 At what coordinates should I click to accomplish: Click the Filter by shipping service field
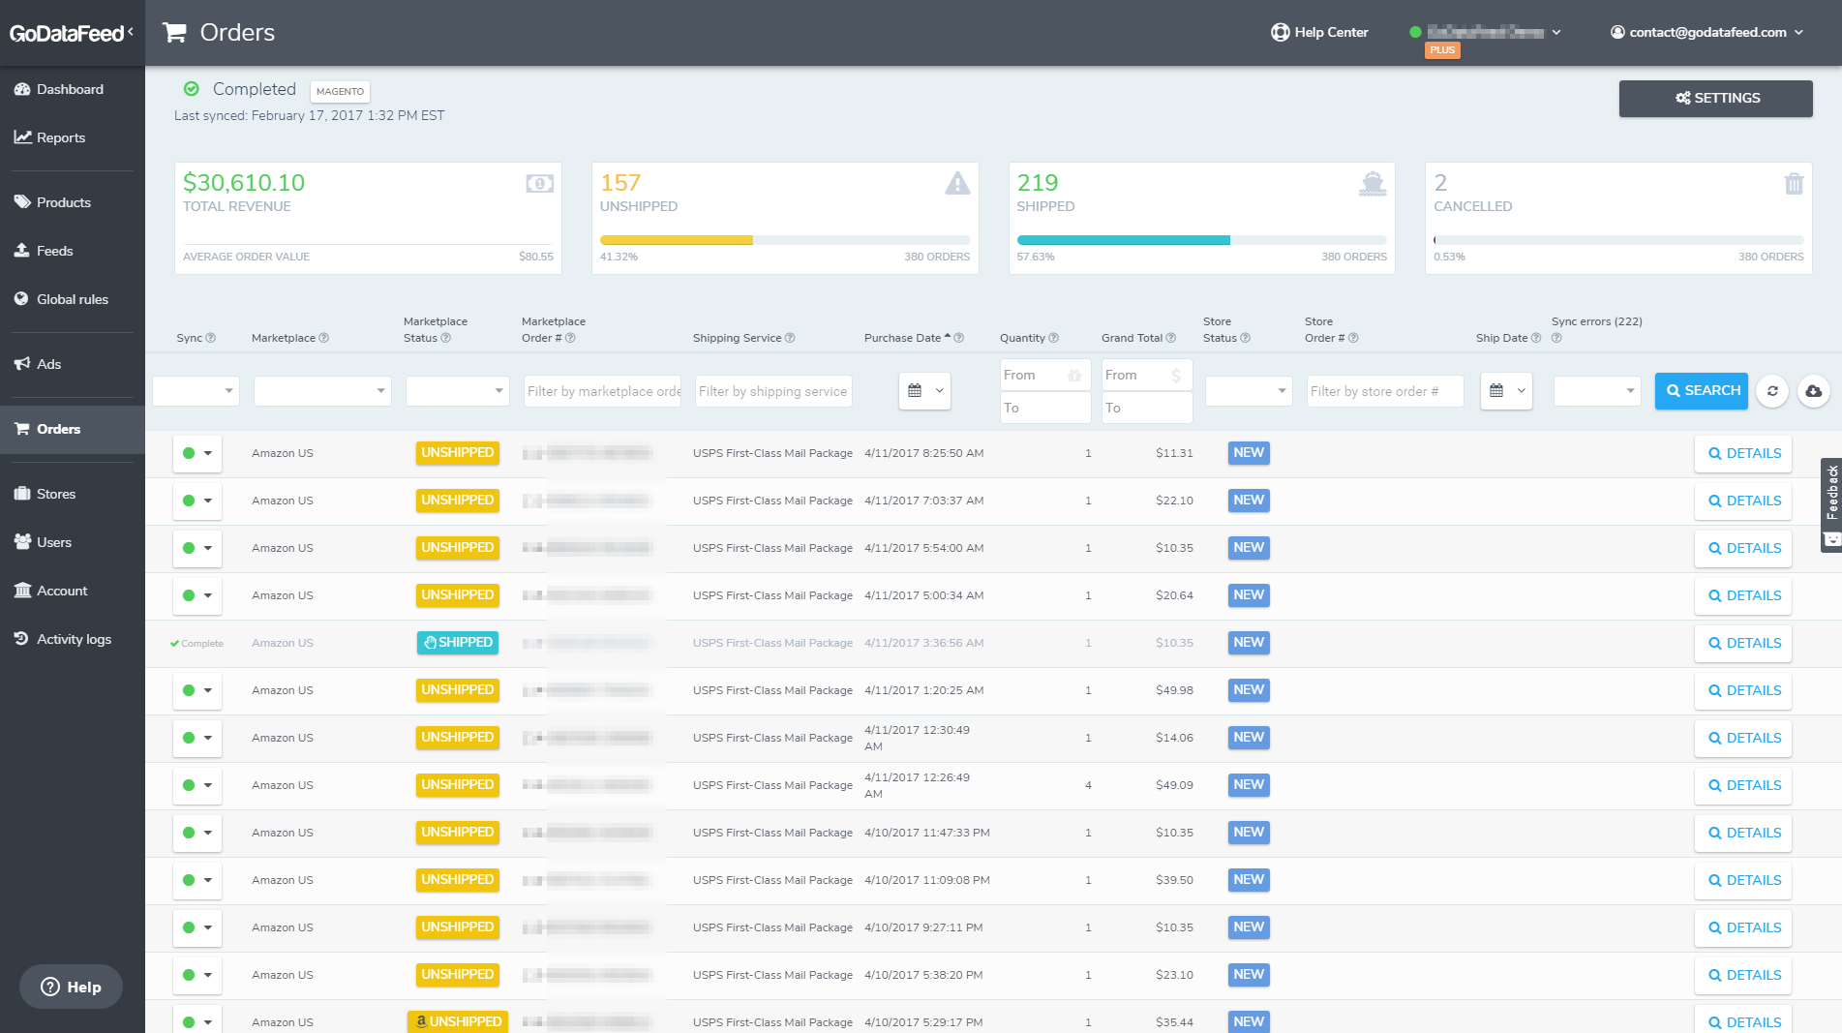click(x=773, y=391)
